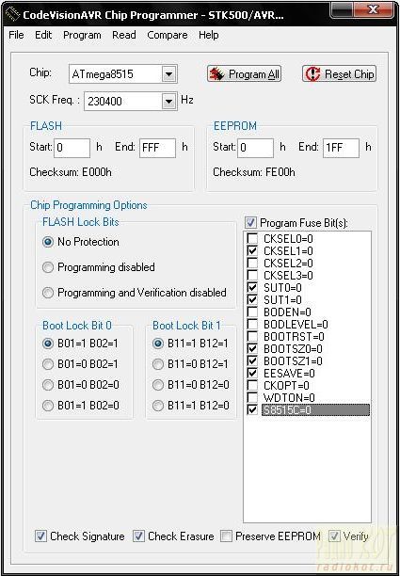Open the Program menu
Image resolution: width=400 pixels, height=576 pixels.
pos(82,35)
